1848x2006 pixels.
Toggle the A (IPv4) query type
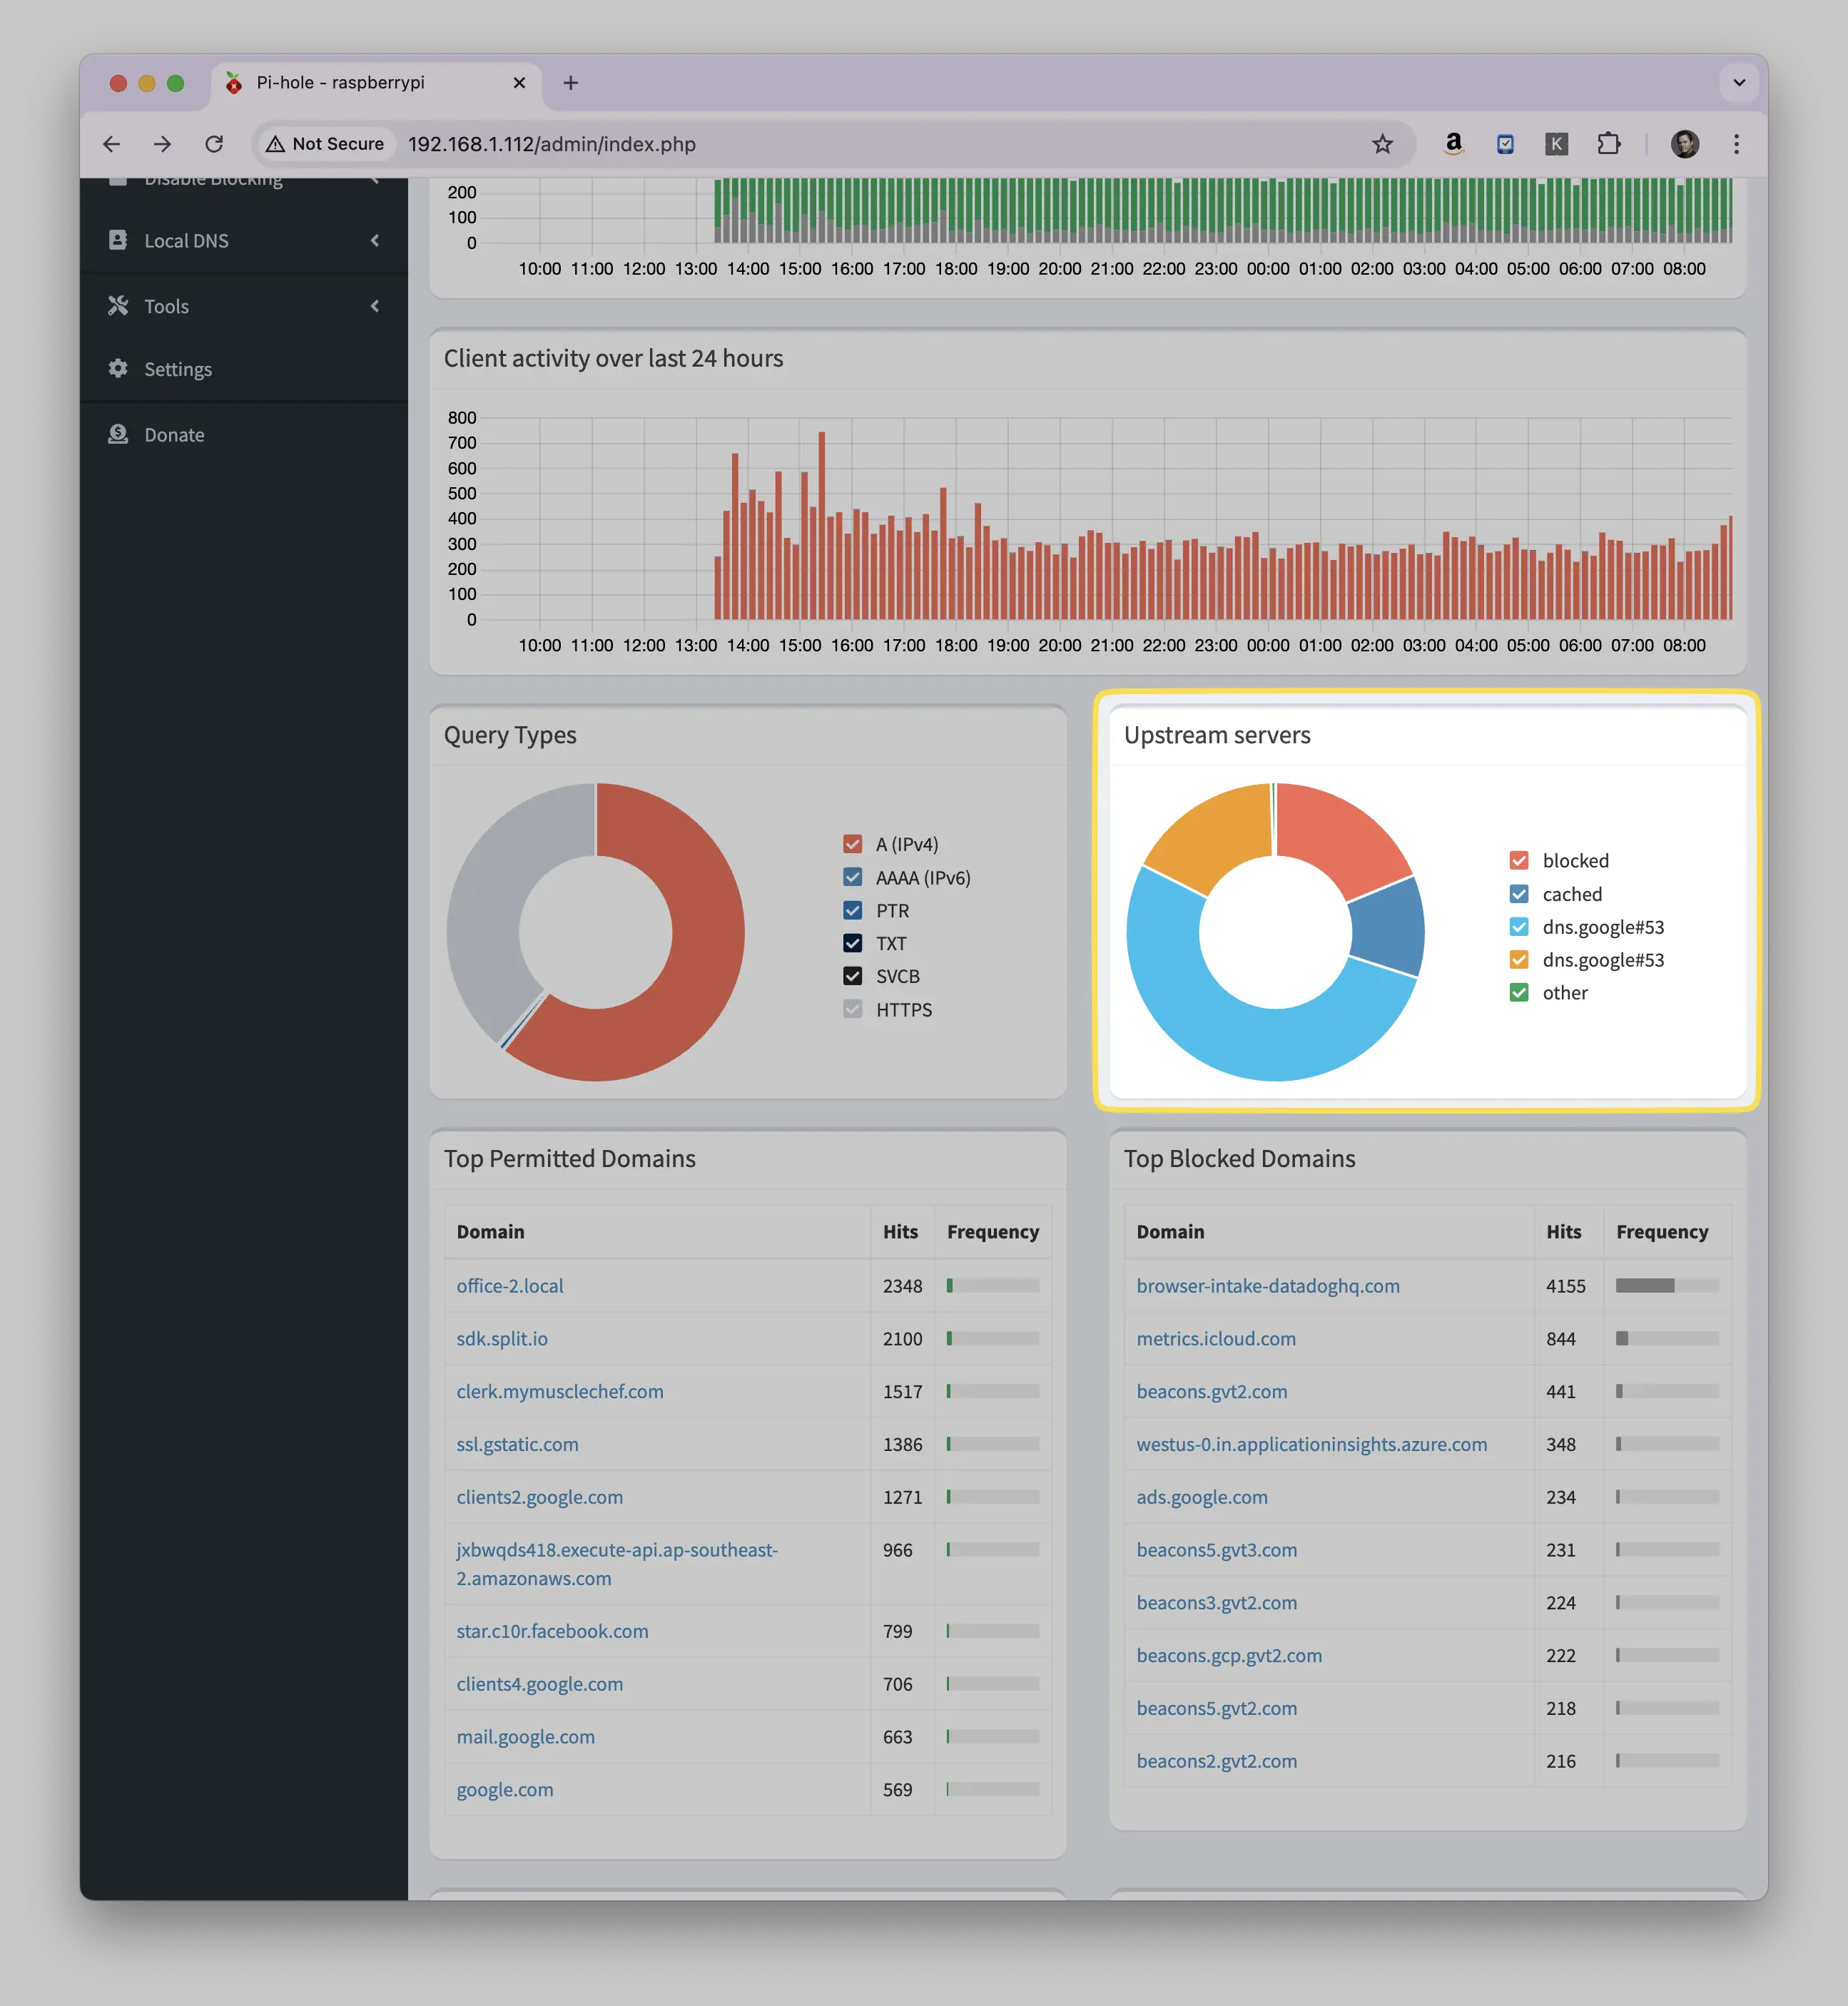[x=852, y=844]
